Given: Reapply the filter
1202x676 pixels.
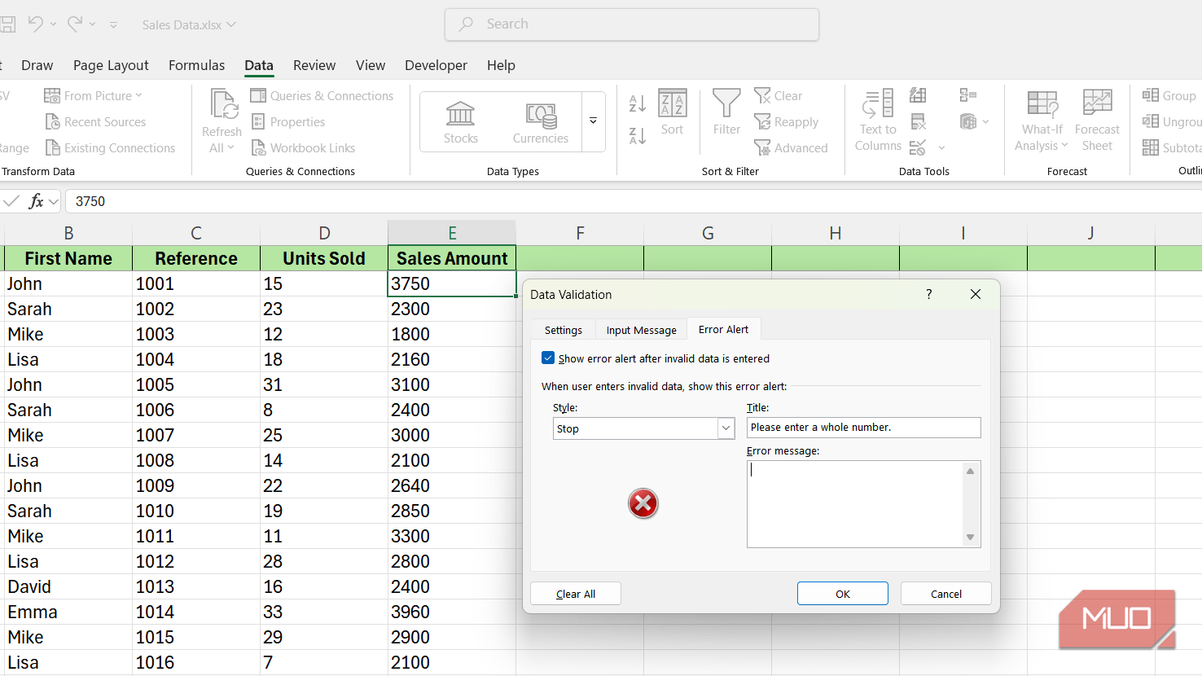Looking at the screenshot, I should click(x=786, y=121).
